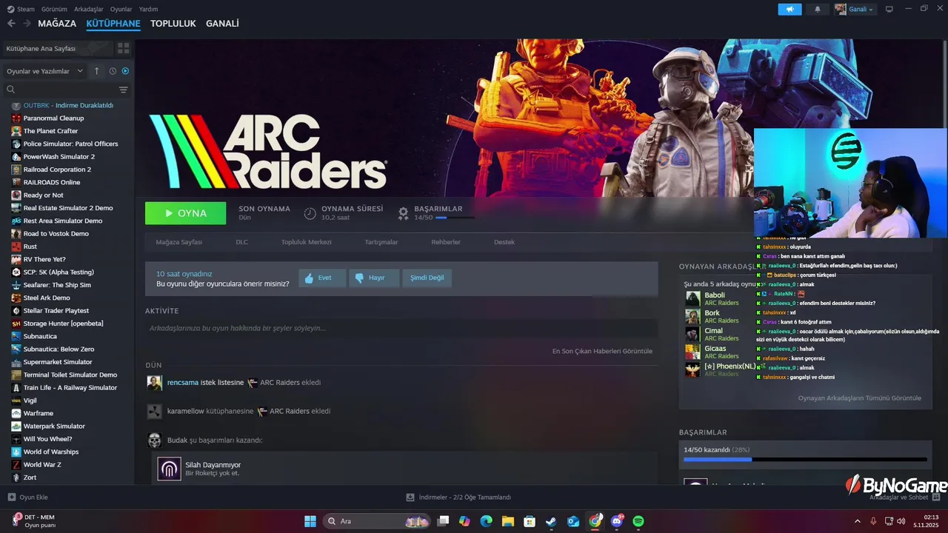Open Windows Start menu

click(310, 521)
